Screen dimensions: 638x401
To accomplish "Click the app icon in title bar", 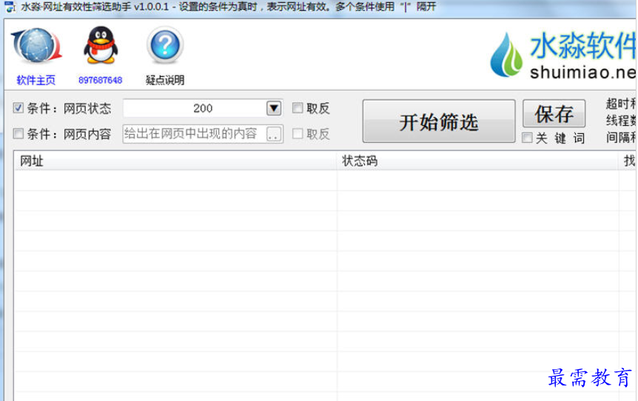I will point(10,7).
